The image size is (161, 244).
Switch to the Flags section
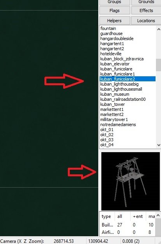click(x=115, y=11)
